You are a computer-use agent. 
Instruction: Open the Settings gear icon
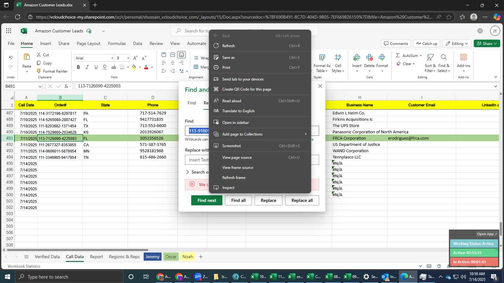tap(480, 31)
